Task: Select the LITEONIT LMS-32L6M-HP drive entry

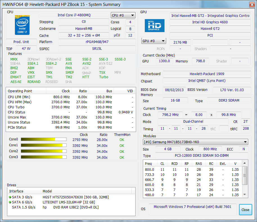Action: click(x=71, y=202)
